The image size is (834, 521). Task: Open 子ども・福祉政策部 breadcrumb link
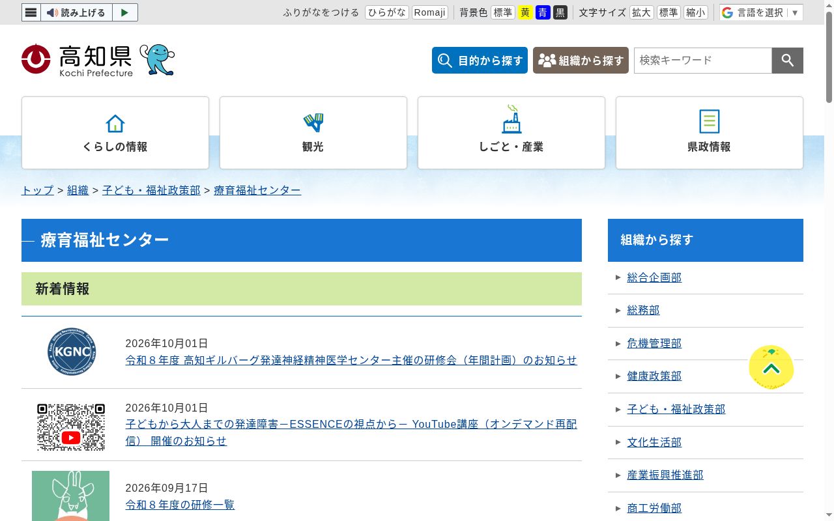click(151, 190)
